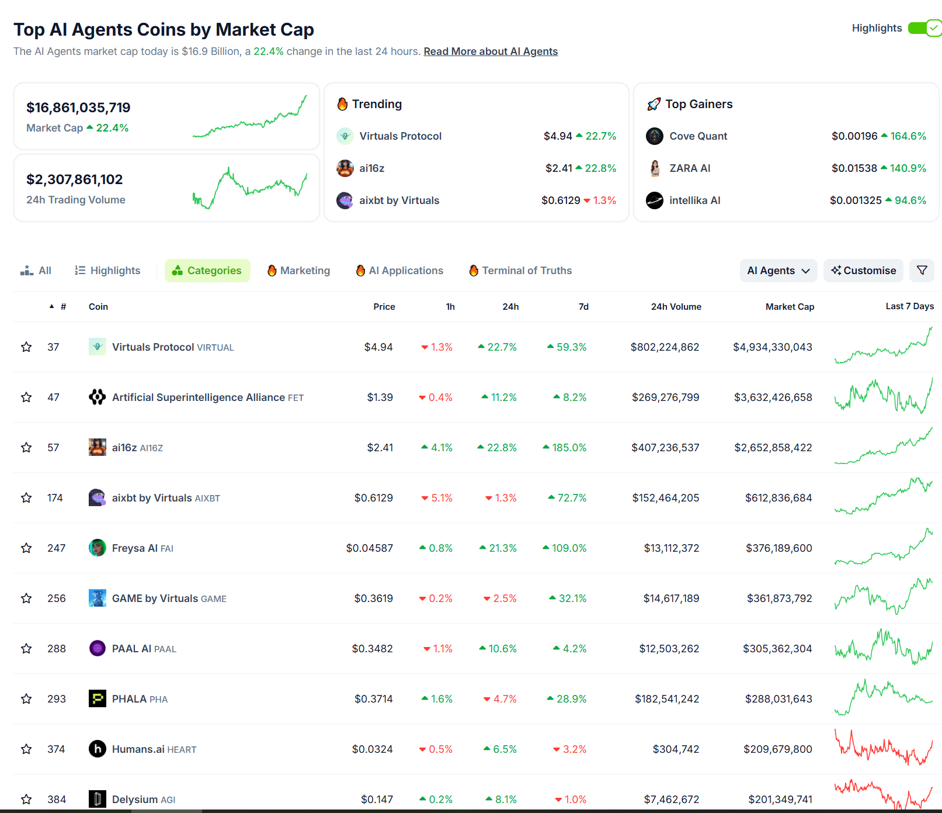
Task: Star the Artificial Superintelligence Alliance row
Action: (x=26, y=397)
